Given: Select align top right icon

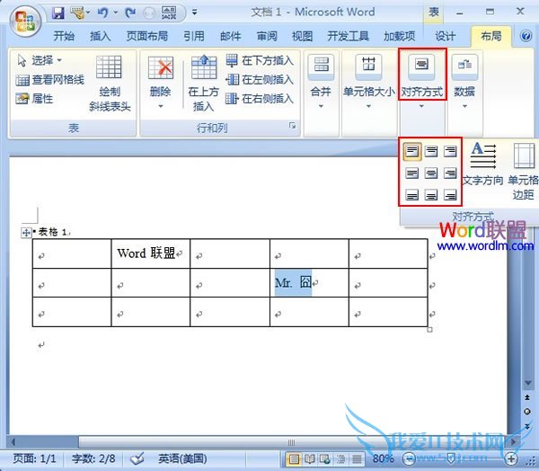Looking at the screenshot, I should coord(450,151).
